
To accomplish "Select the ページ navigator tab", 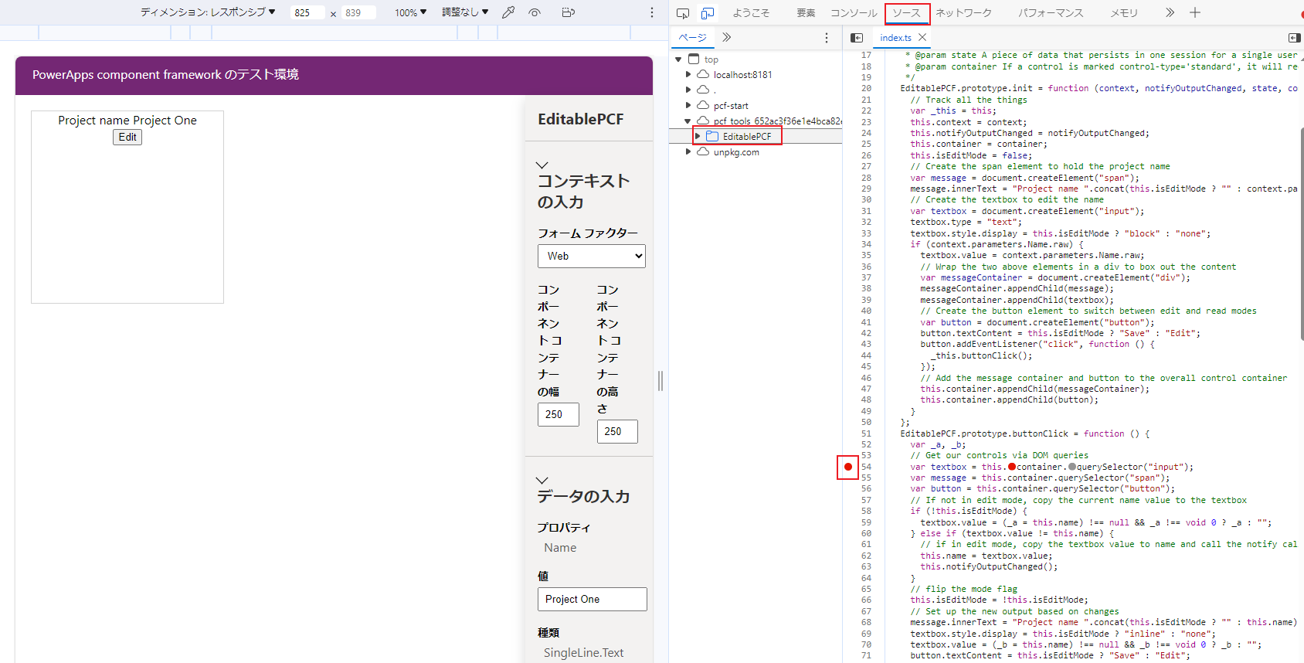I will click(692, 37).
